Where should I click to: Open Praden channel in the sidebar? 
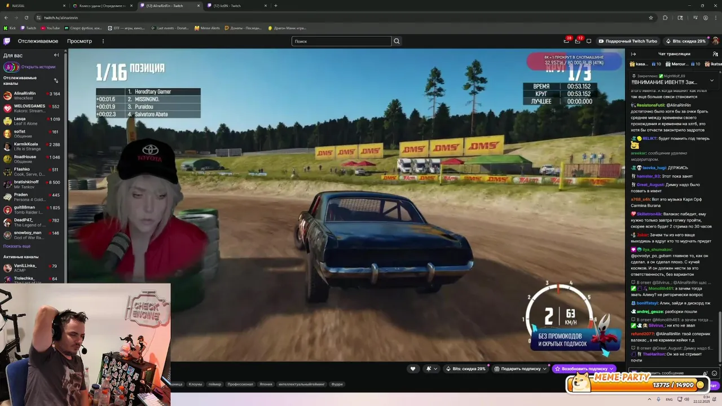point(33,197)
